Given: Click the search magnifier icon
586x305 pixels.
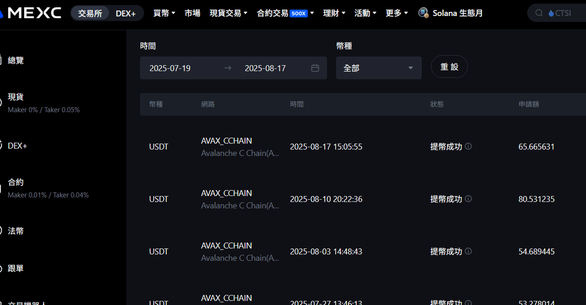Looking at the screenshot, I should [539, 13].
